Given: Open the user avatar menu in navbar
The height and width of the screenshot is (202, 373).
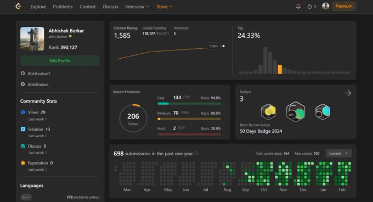Looking at the screenshot, I should click(x=325, y=6).
